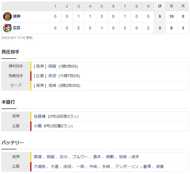Viewport: 190px width, 174px height.
Task: Click 矢崎 in Hiroshima battery list
Action: (106, 166)
